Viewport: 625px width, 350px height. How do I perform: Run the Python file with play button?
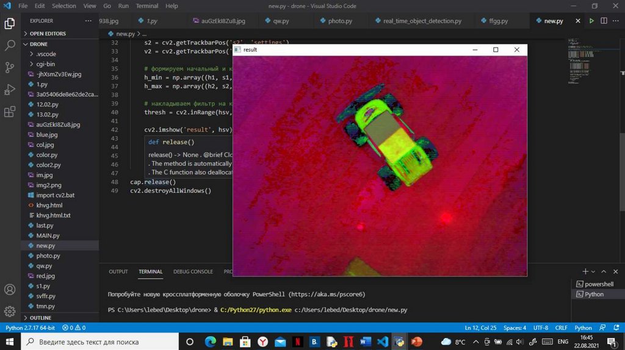tap(591, 21)
